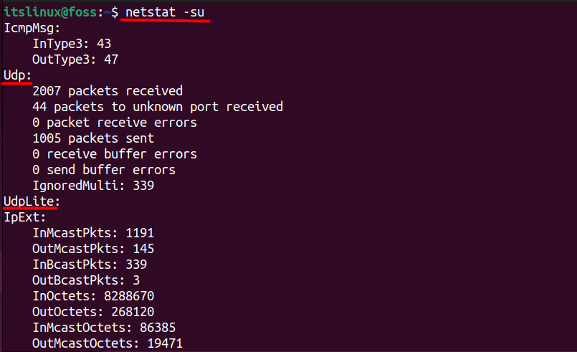The height and width of the screenshot is (352, 577).
Task: Click the underlined UdpLite: header
Action: (x=32, y=201)
